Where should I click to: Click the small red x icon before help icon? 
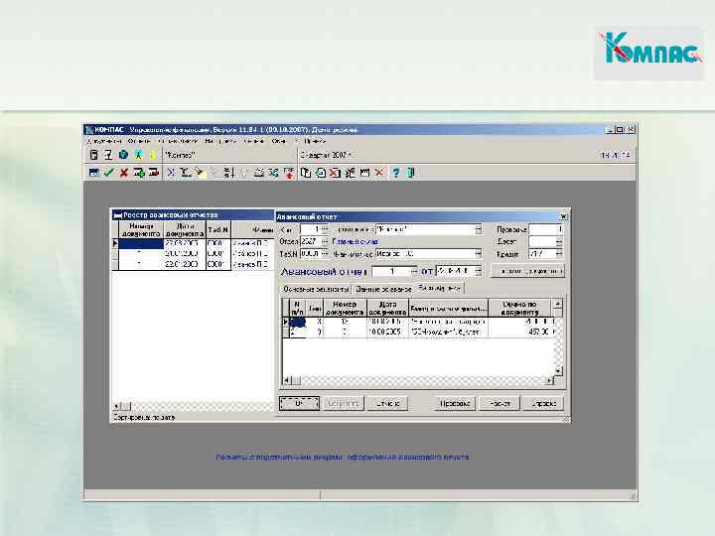tap(379, 173)
